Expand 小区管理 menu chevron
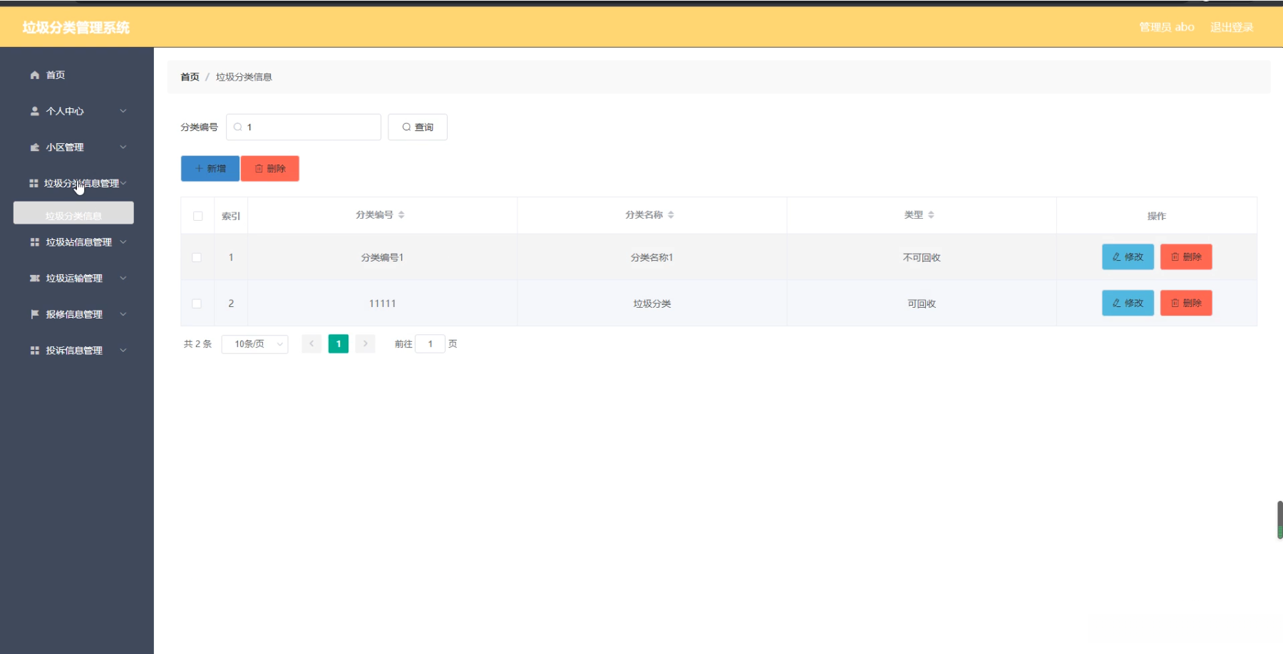 point(123,147)
